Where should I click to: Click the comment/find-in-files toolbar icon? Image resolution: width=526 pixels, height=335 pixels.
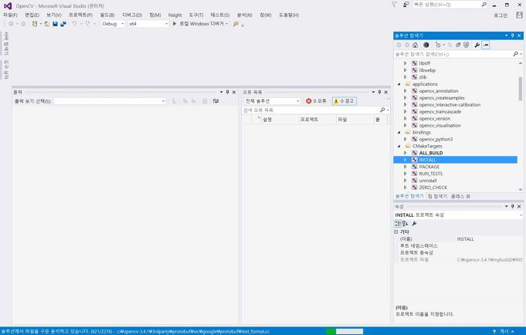click(236, 24)
